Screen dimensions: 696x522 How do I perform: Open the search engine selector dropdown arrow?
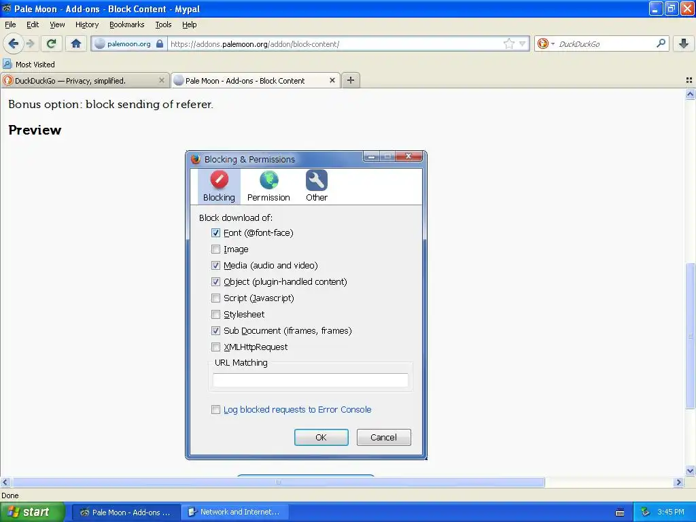(553, 43)
